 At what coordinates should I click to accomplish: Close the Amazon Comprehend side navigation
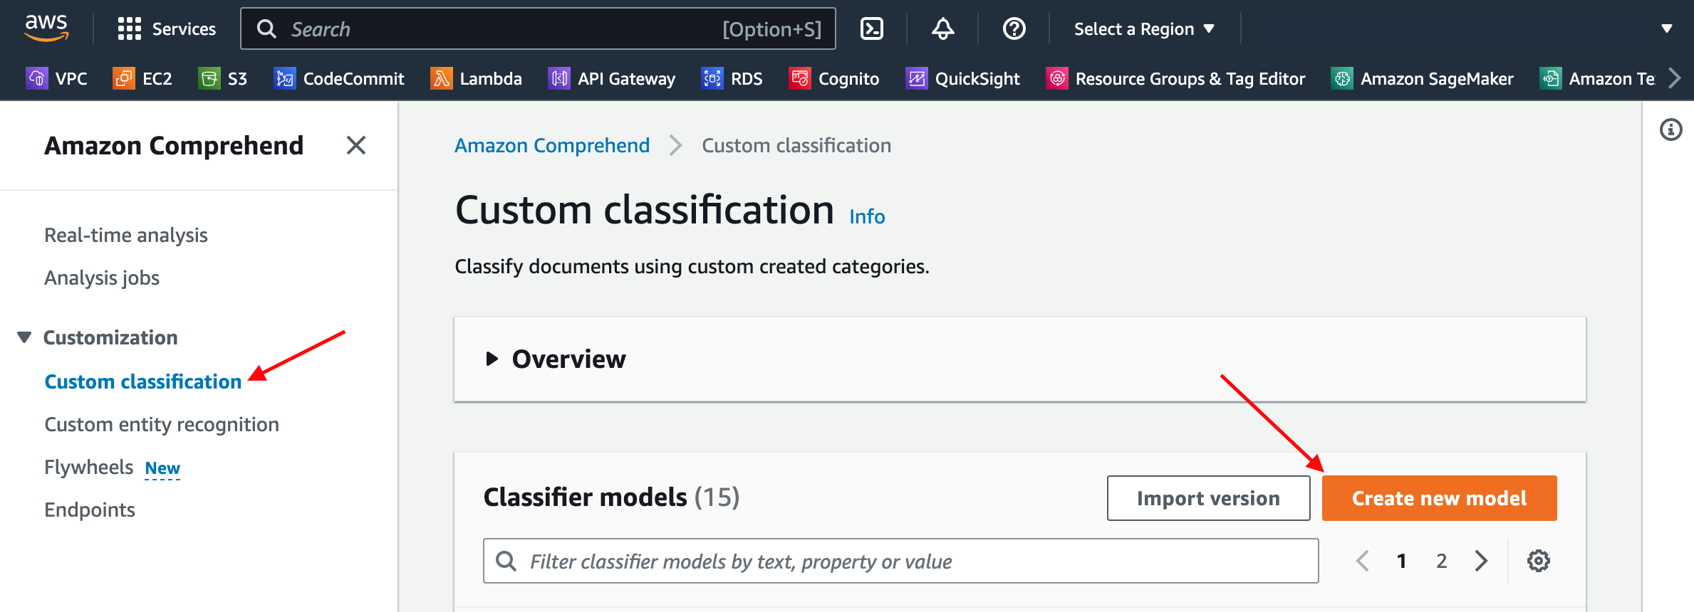click(x=355, y=145)
